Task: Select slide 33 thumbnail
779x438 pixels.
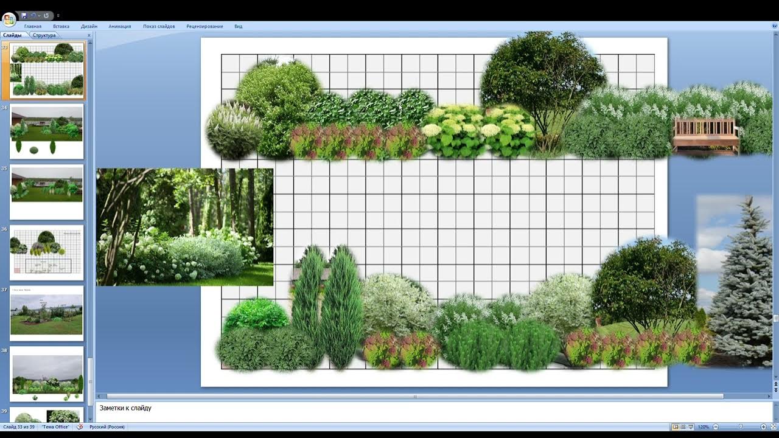Action: 47,70
